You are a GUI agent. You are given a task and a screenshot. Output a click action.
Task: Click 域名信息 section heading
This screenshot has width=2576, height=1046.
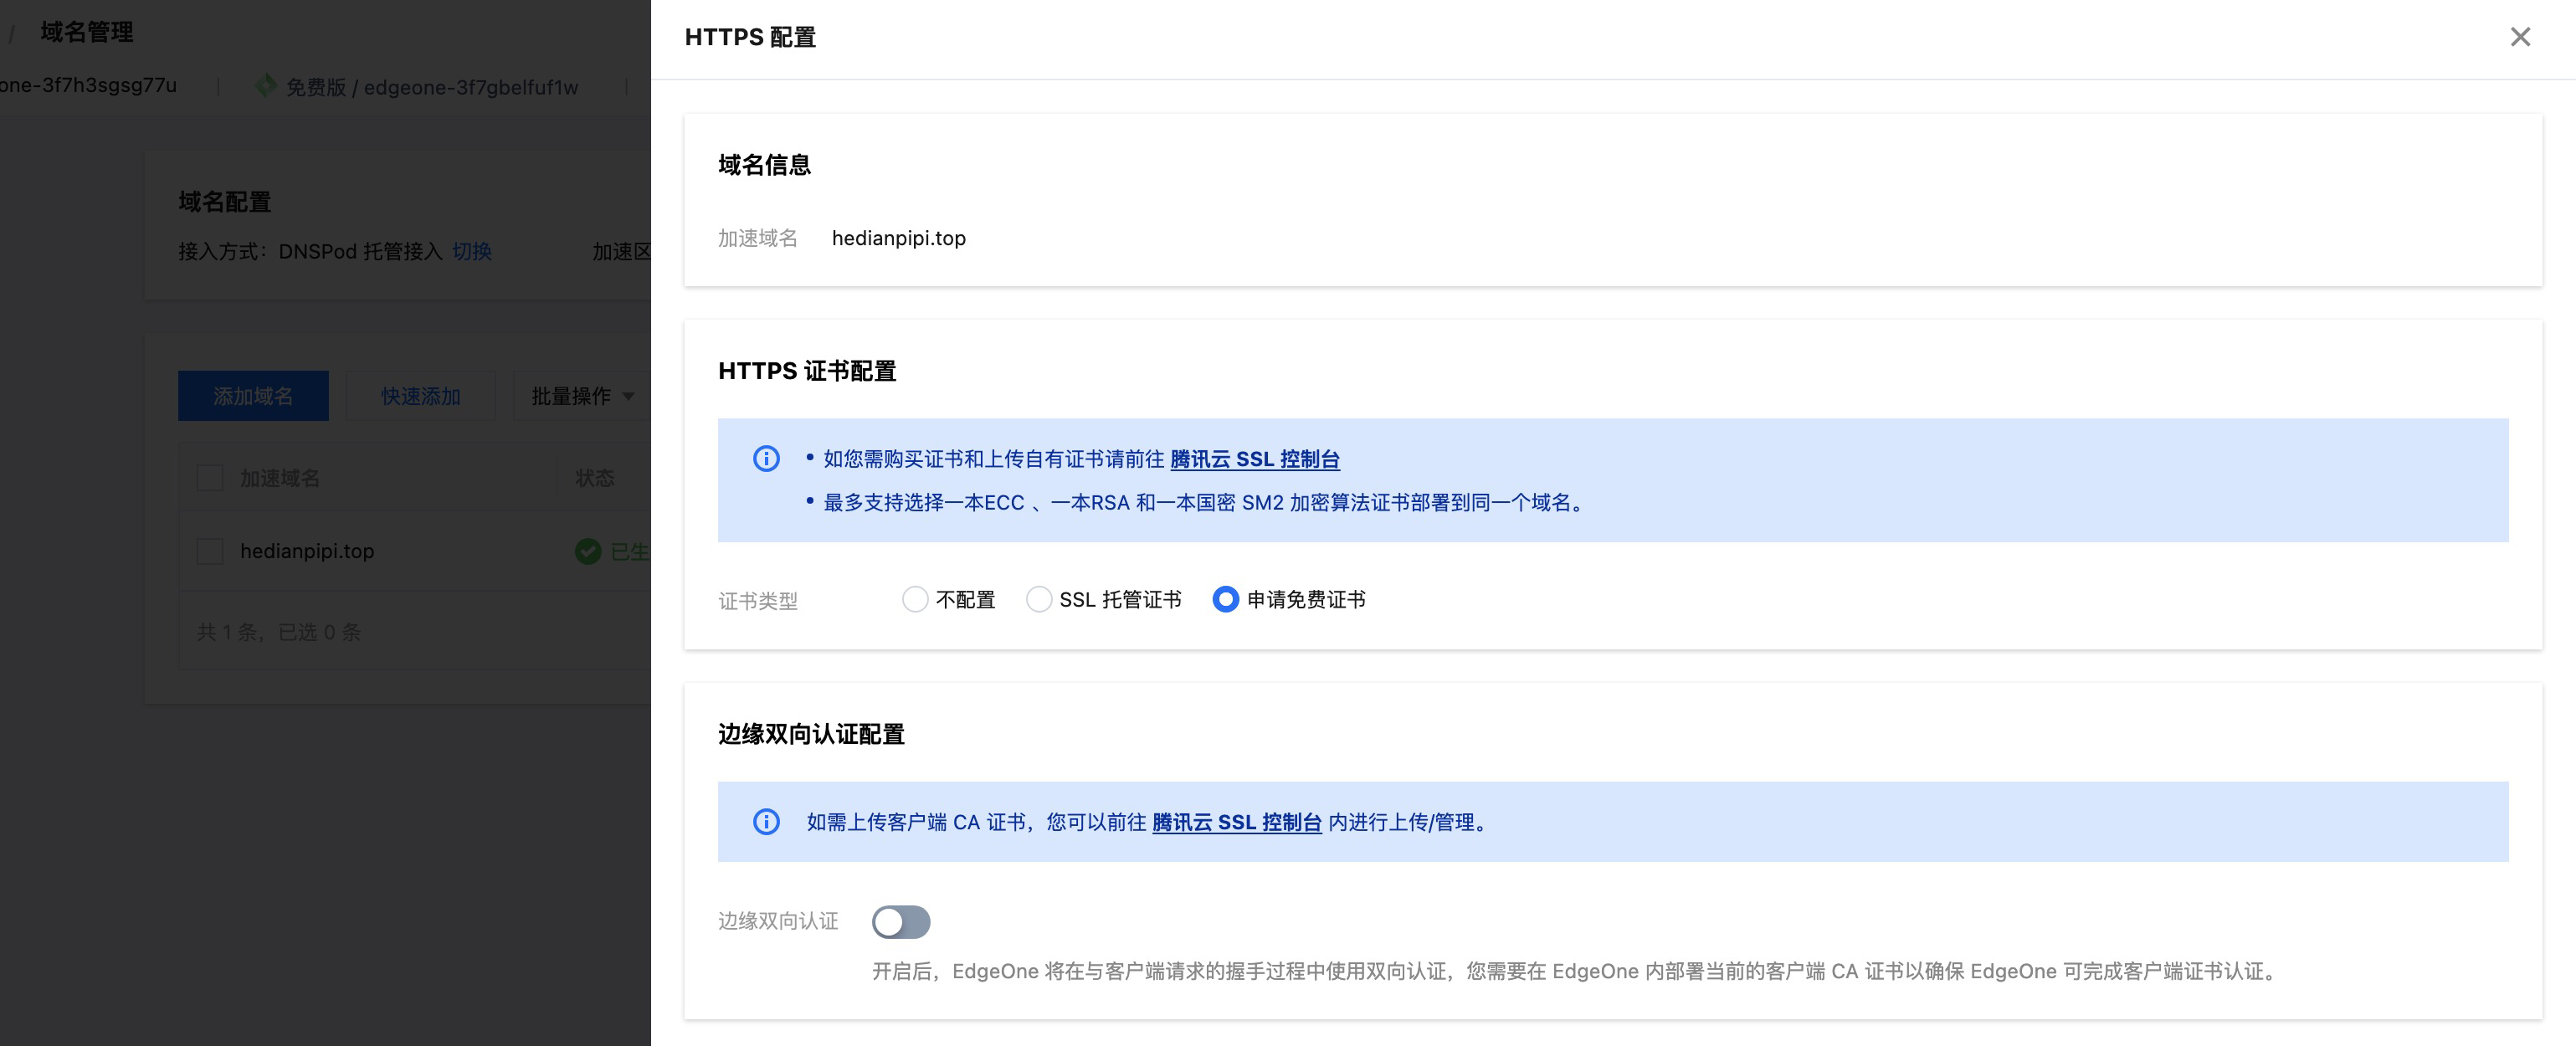(764, 165)
